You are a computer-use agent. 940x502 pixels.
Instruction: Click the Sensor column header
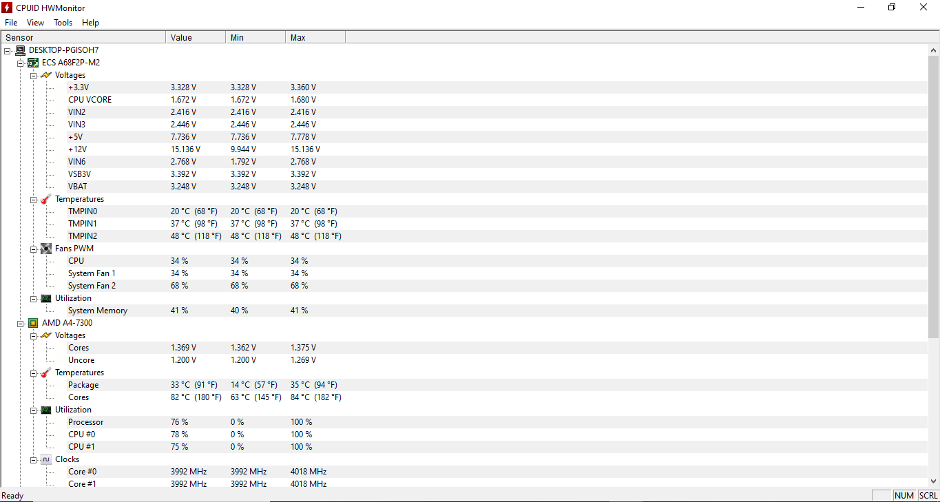pos(83,37)
